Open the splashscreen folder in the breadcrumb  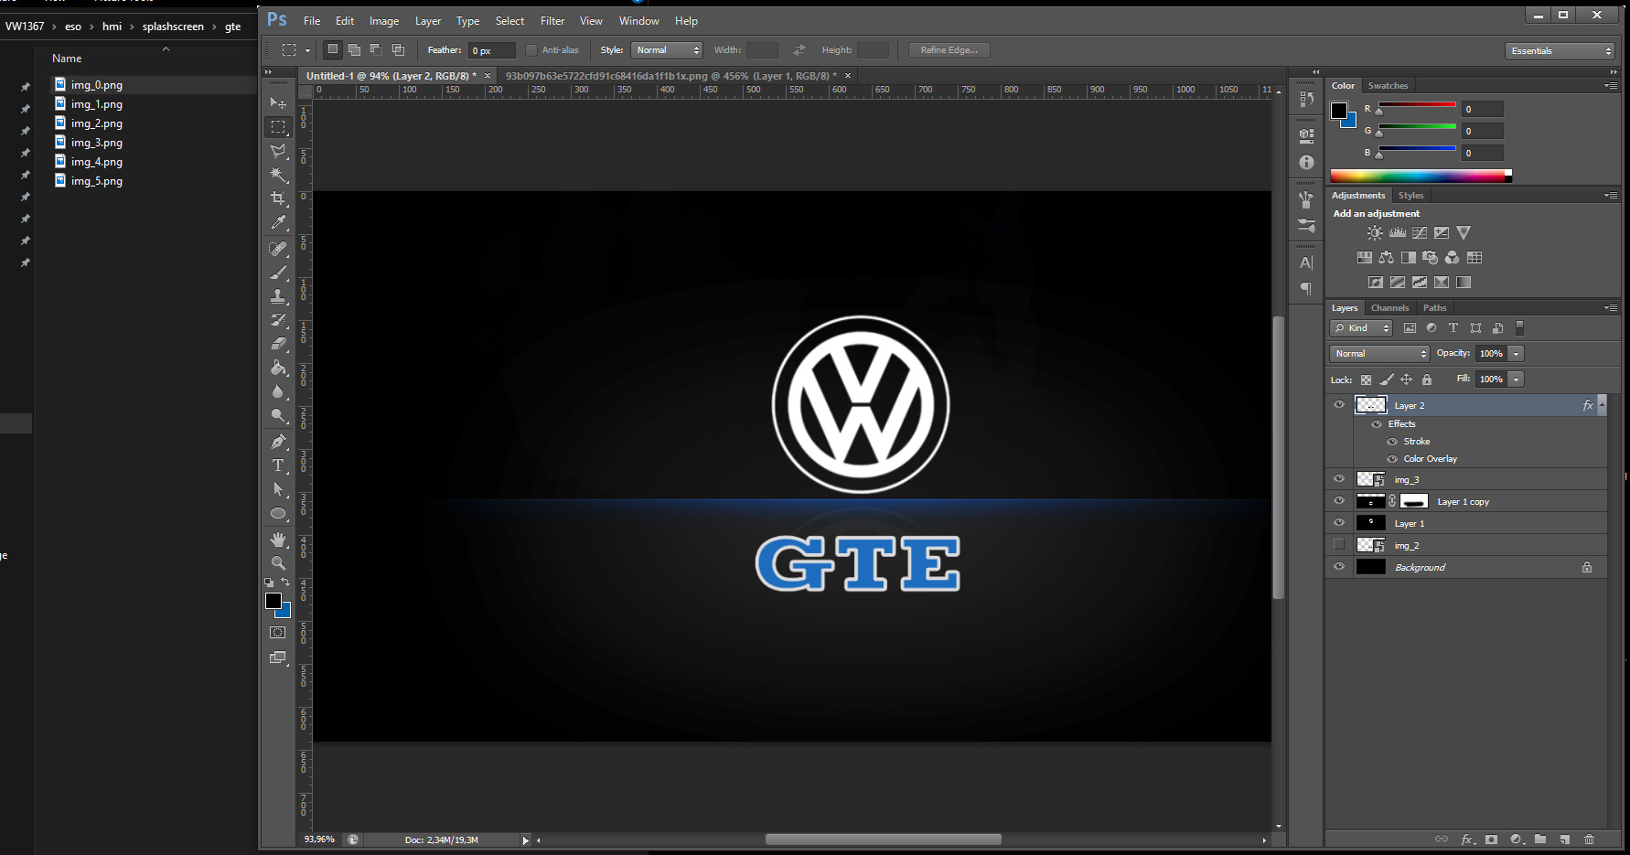(173, 26)
